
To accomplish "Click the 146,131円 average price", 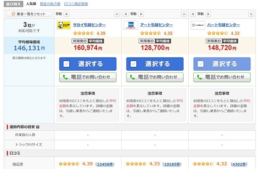I will pyautogui.click(x=29, y=48).
